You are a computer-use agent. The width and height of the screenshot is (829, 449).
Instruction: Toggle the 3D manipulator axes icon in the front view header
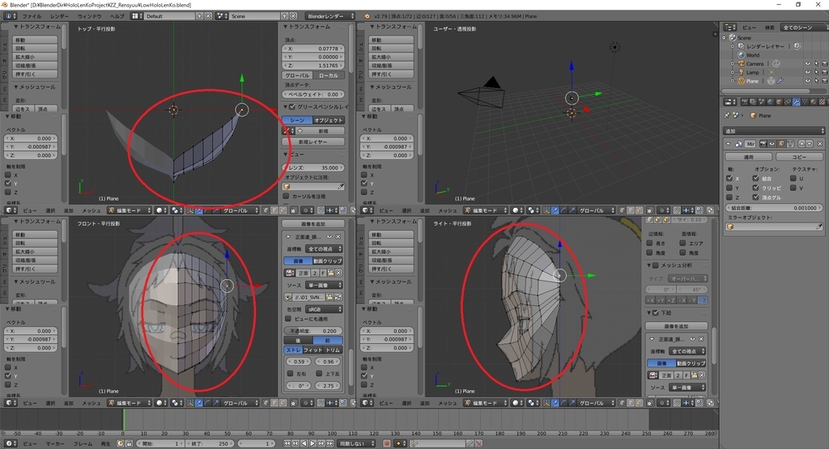[x=189, y=403]
